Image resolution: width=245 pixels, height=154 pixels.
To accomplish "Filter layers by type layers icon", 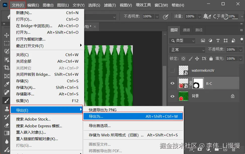I will 218,41.
